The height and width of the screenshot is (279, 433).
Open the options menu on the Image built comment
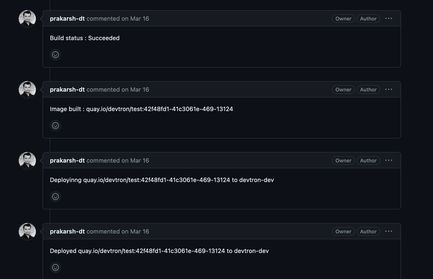tap(389, 89)
